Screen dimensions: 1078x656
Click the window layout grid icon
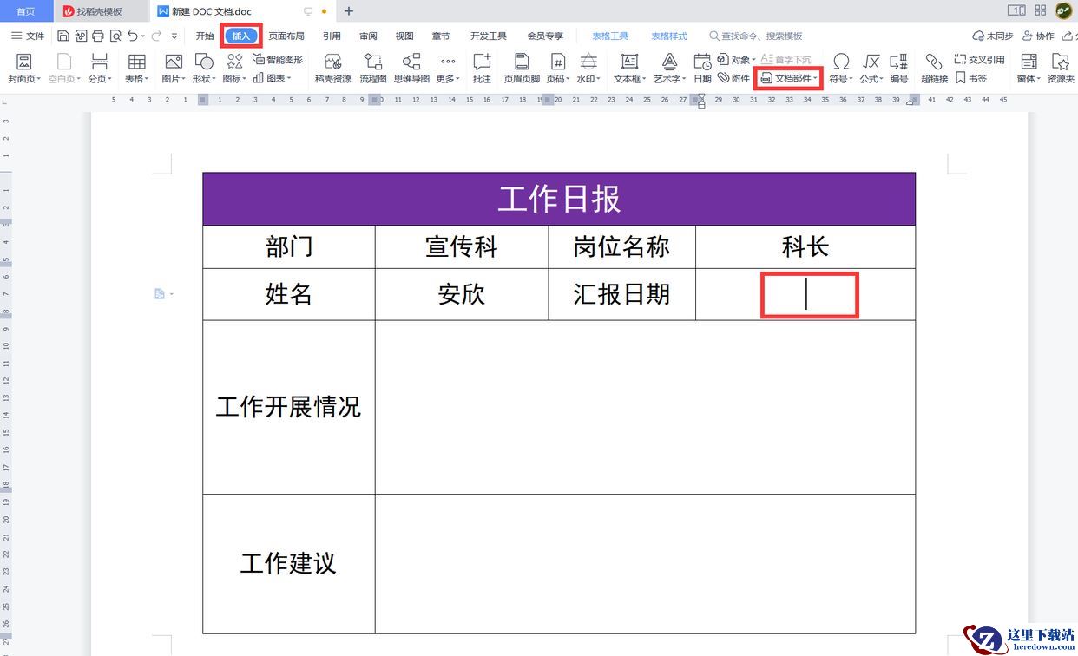pyautogui.click(x=1041, y=10)
